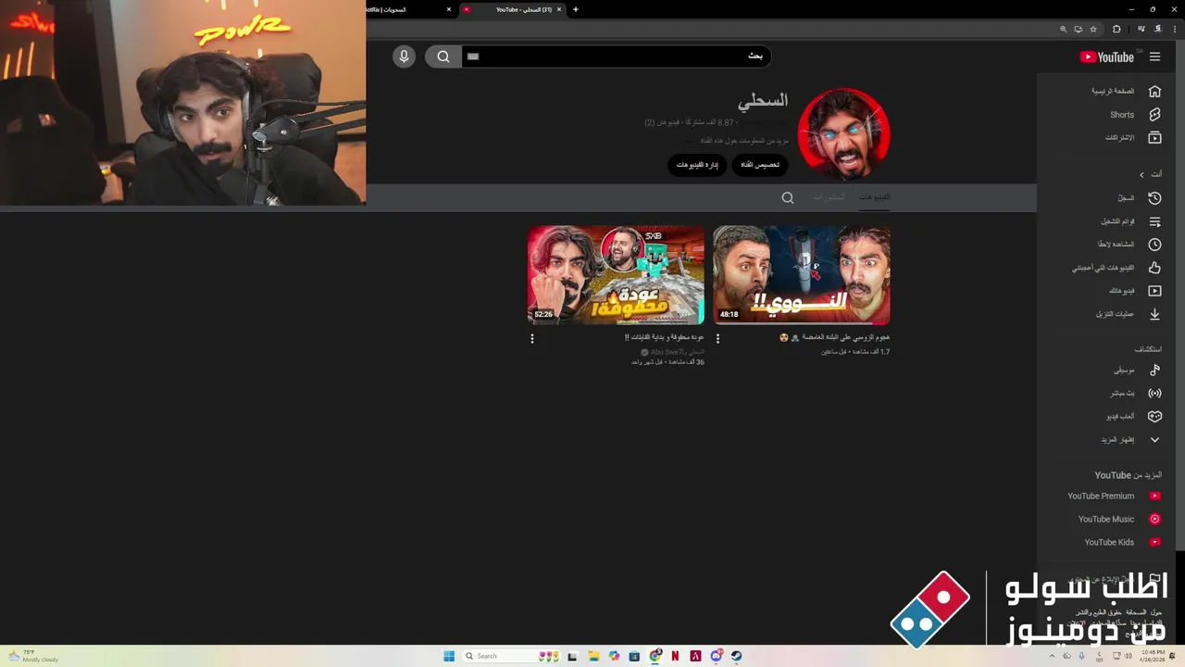Open Microsoft Store from the taskbar
The width and height of the screenshot is (1185, 667).
(x=634, y=656)
